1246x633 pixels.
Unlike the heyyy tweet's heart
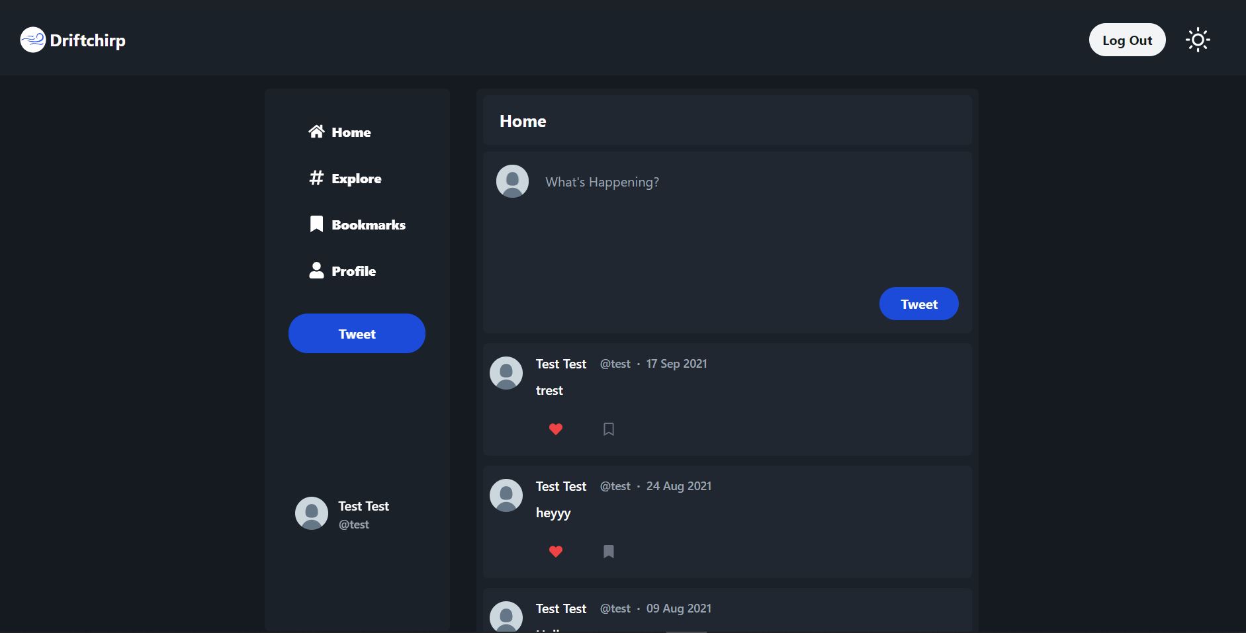point(555,552)
